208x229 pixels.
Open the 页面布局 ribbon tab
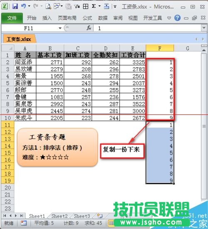point(67,18)
